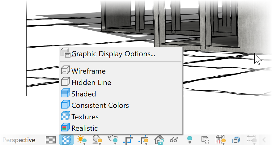Image resolution: width=272 pixels, height=145 pixels.
Task: Close the Visual Style cube button
Action: [x=66, y=140]
